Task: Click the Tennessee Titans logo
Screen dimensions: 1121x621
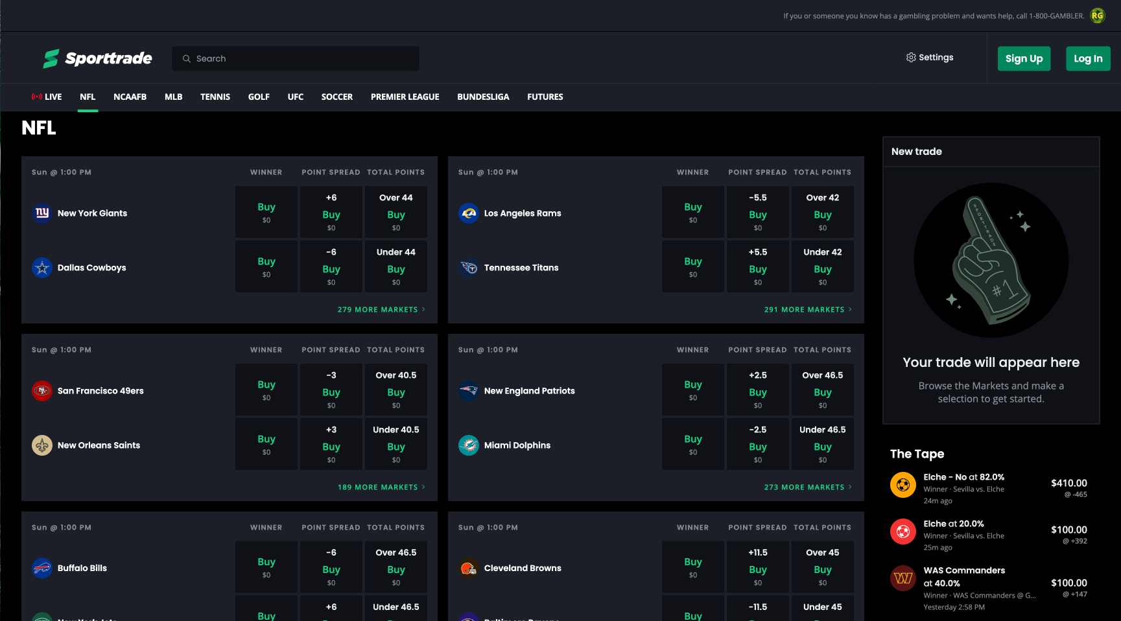Action: pos(469,267)
